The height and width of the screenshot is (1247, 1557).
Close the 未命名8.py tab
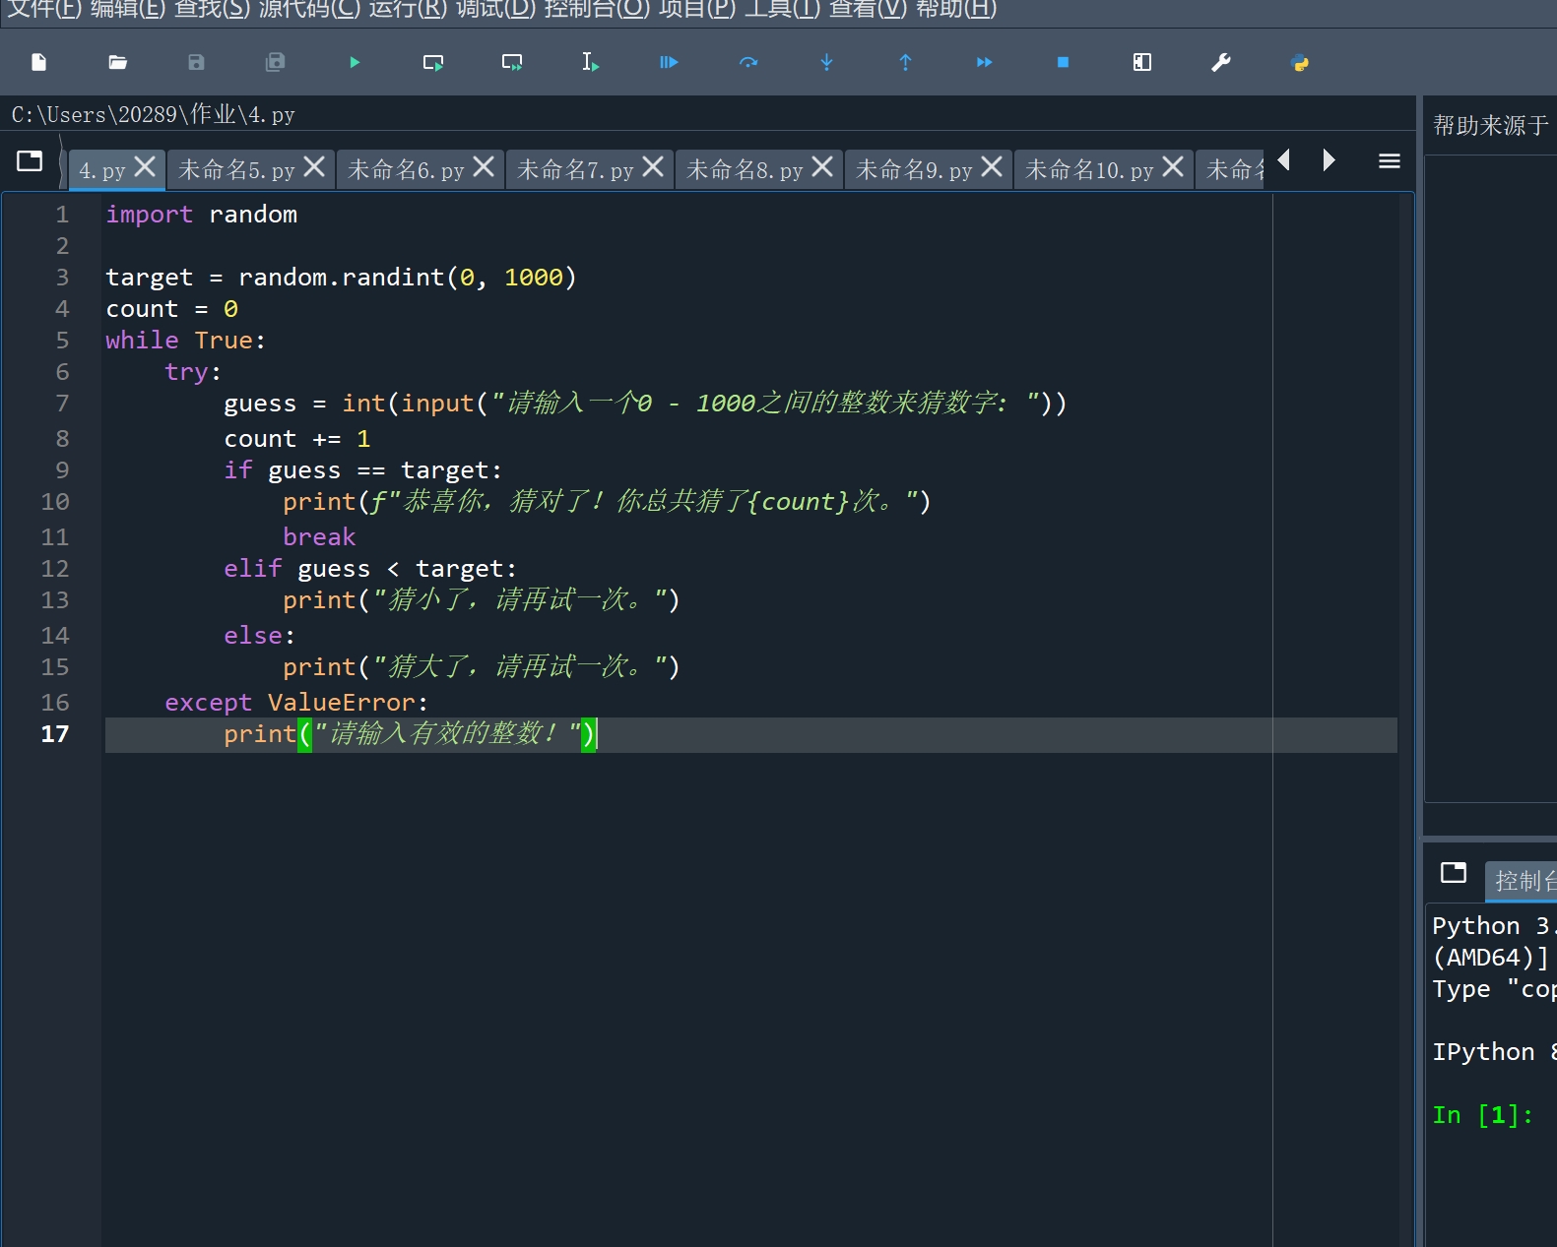[x=822, y=166]
